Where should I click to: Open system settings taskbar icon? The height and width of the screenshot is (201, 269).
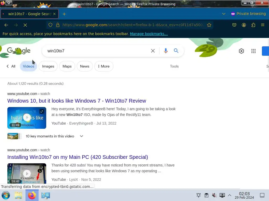[46, 195]
